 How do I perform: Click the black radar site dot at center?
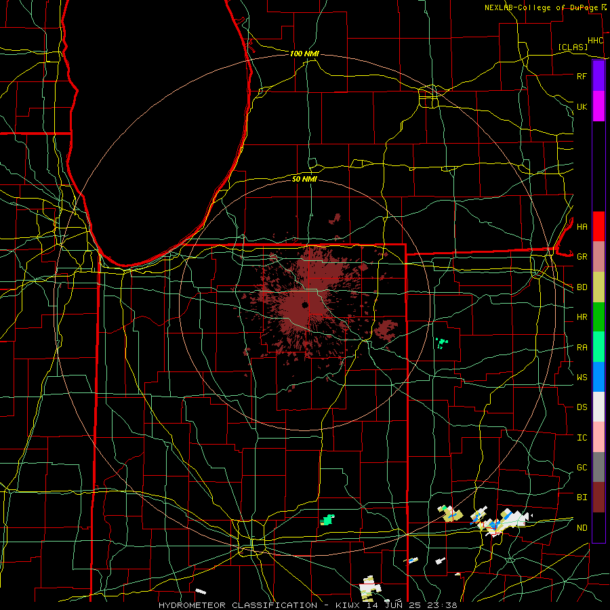click(305, 304)
